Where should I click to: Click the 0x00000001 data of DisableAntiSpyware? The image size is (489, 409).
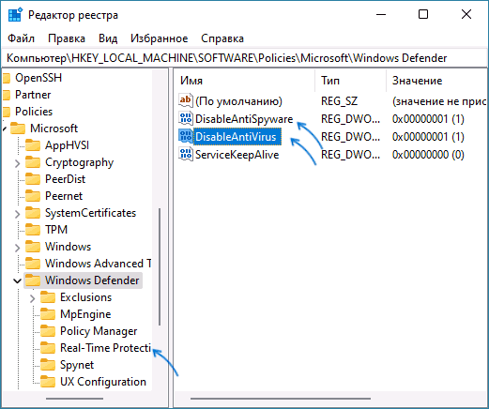(428, 119)
